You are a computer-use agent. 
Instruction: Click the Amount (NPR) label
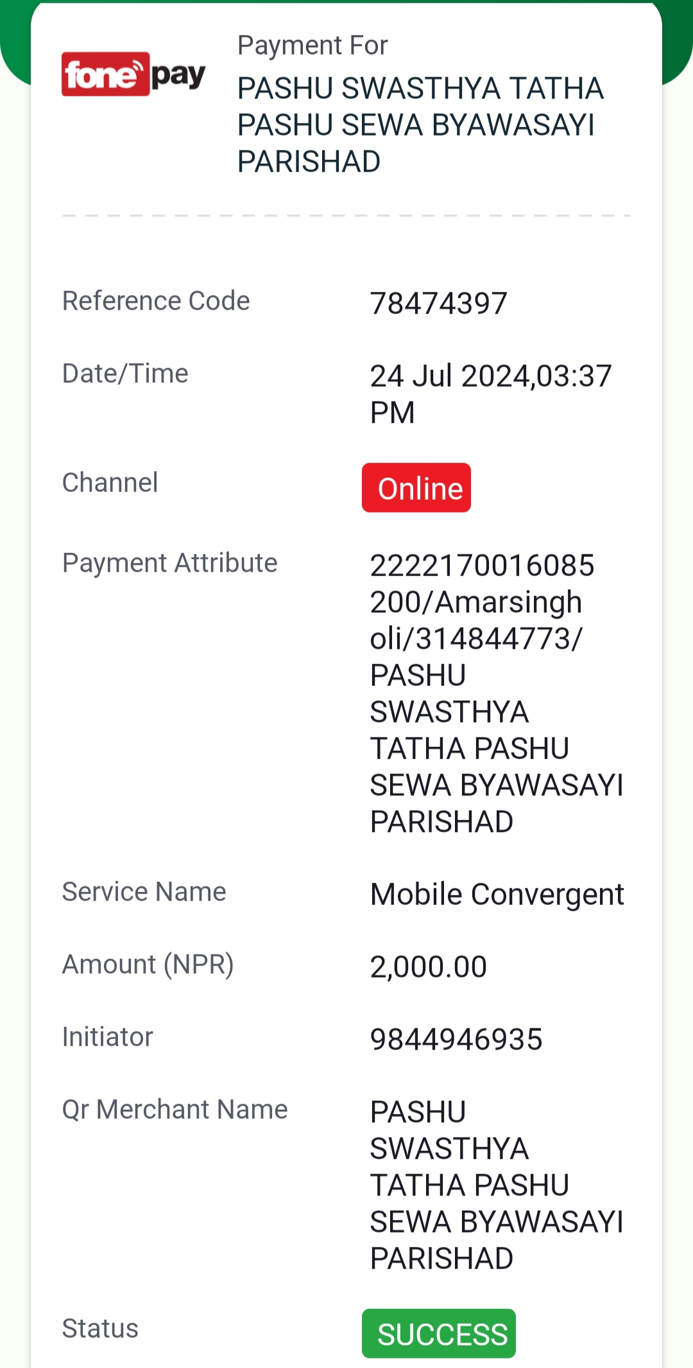click(x=148, y=964)
